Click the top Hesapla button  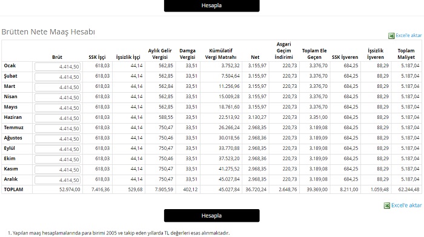point(212,5)
